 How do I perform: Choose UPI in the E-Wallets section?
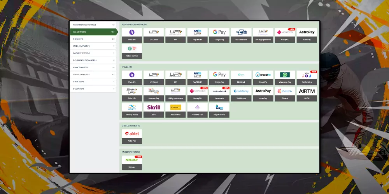point(175,78)
